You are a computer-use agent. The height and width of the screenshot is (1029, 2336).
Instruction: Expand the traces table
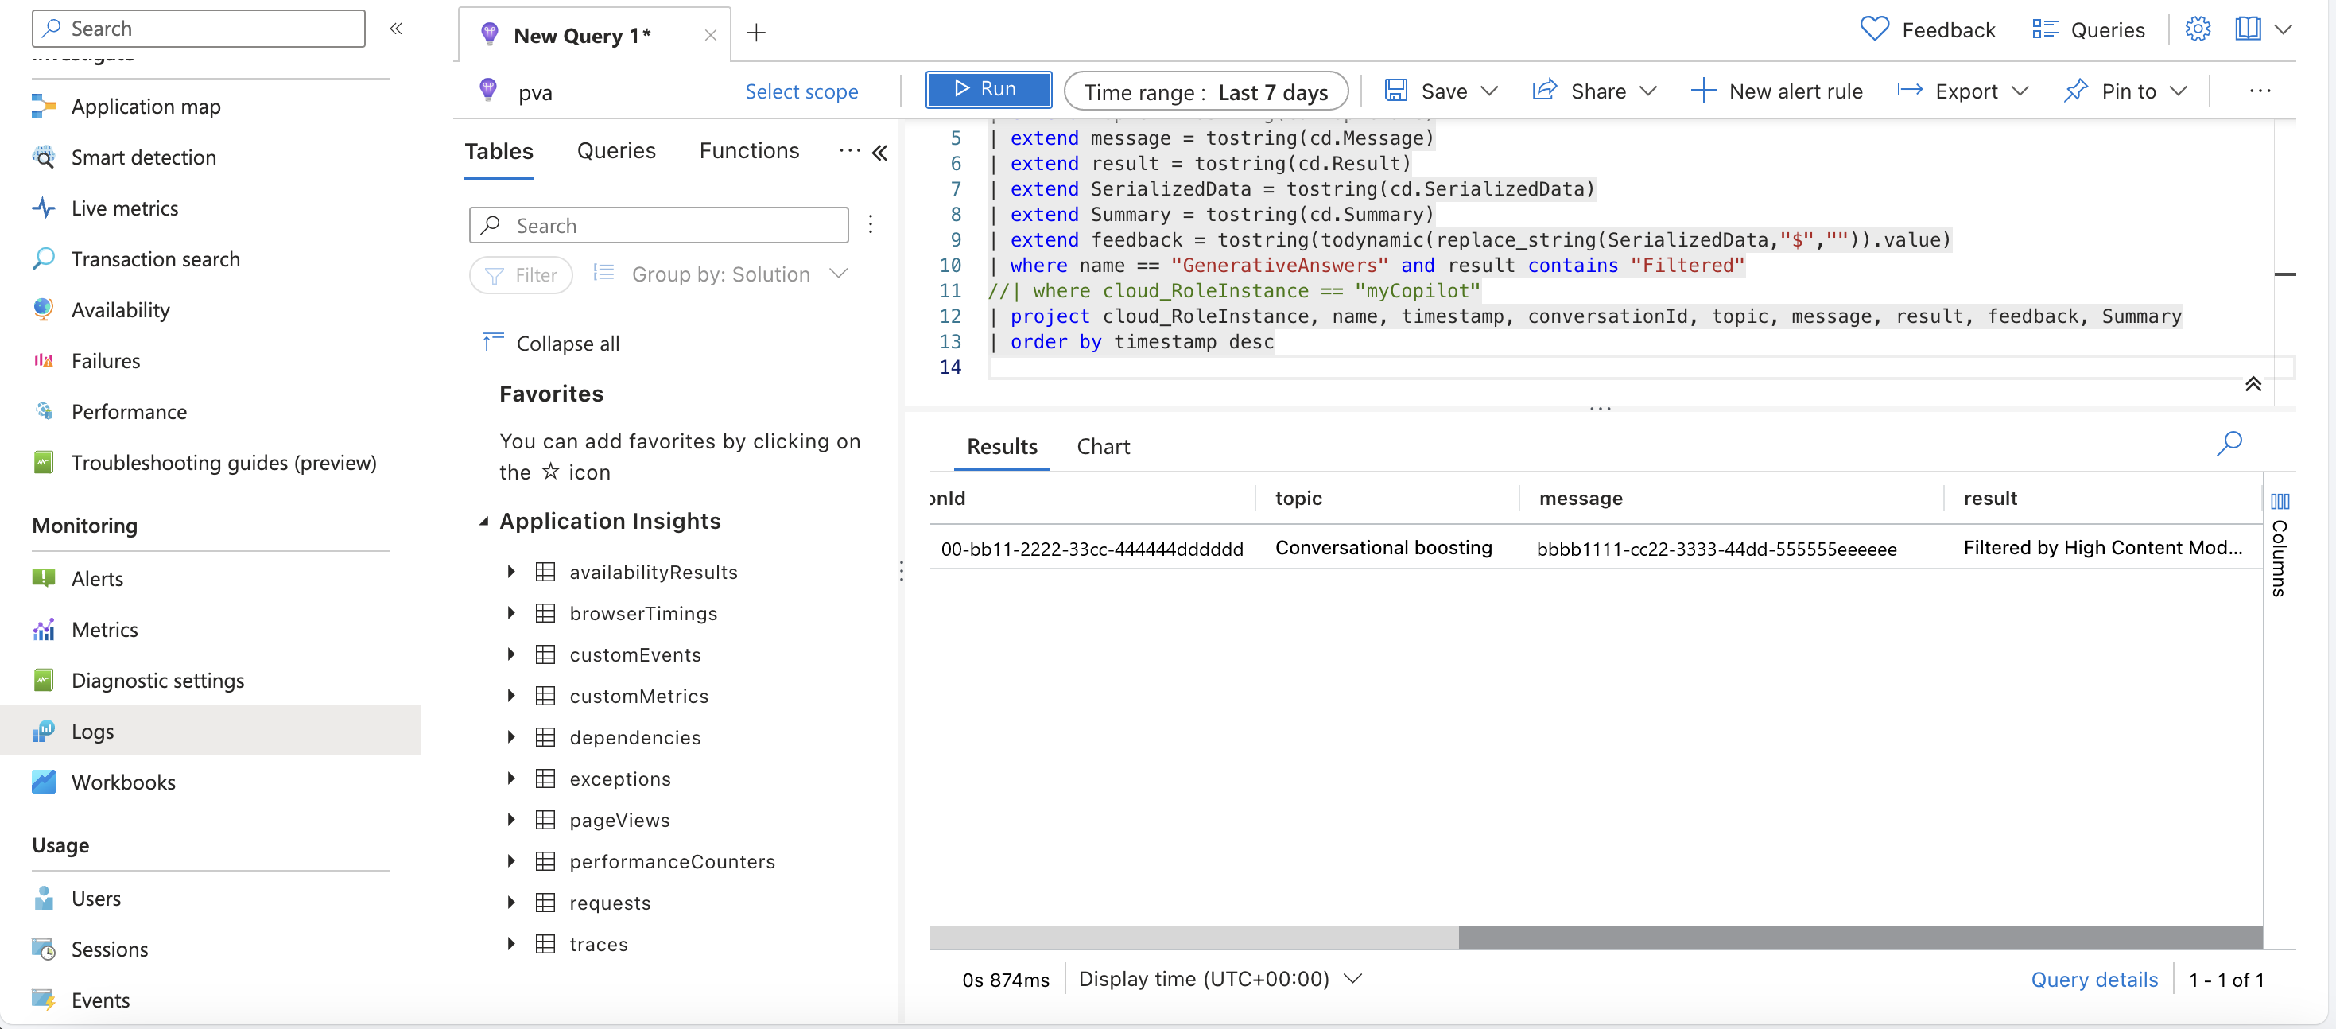point(510,944)
